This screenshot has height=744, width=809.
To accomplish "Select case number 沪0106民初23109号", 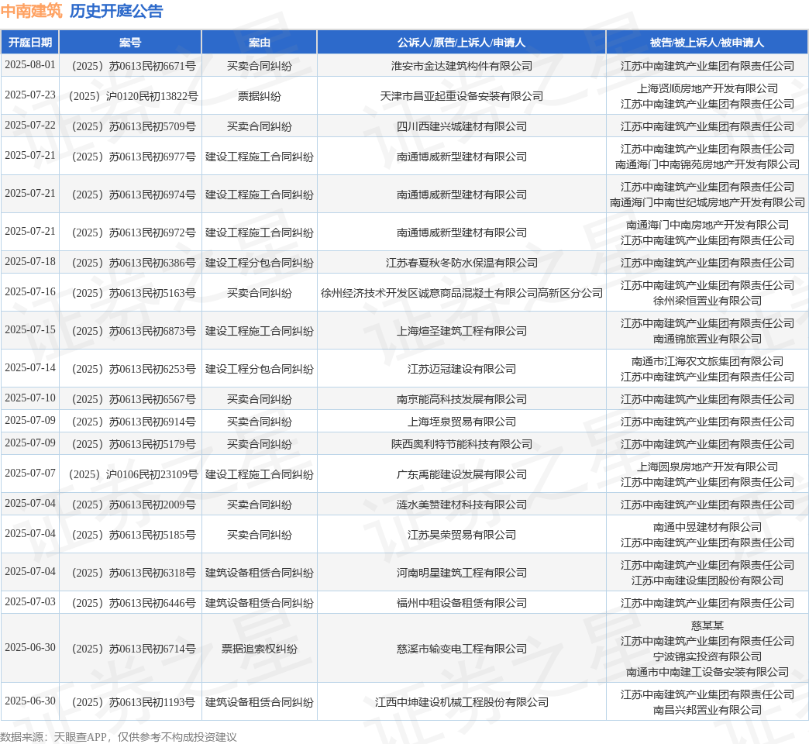I will pyautogui.click(x=133, y=474).
